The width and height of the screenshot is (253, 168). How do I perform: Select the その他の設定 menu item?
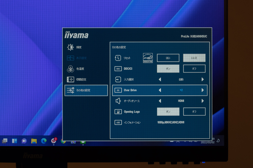(x=86, y=90)
